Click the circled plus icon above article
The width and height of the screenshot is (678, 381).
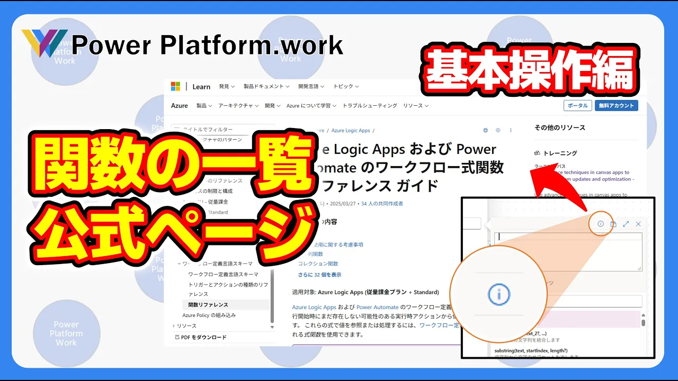click(498, 130)
